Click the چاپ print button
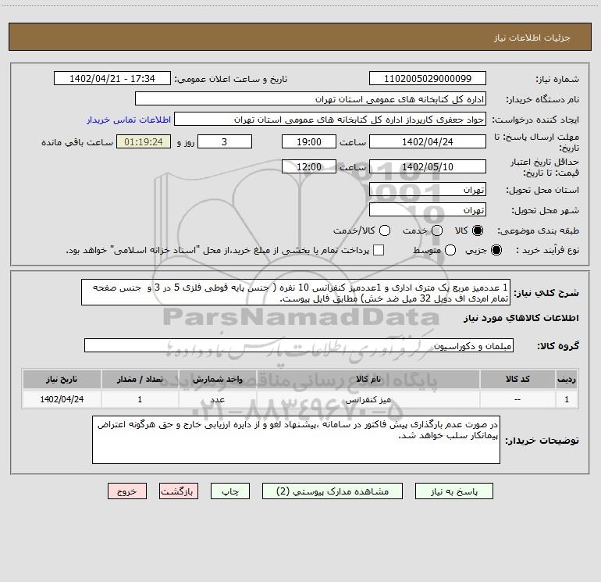Image resolution: width=601 pixels, height=582 pixels. (x=230, y=491)
